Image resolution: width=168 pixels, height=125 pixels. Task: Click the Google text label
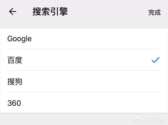[x=19, y=39]
